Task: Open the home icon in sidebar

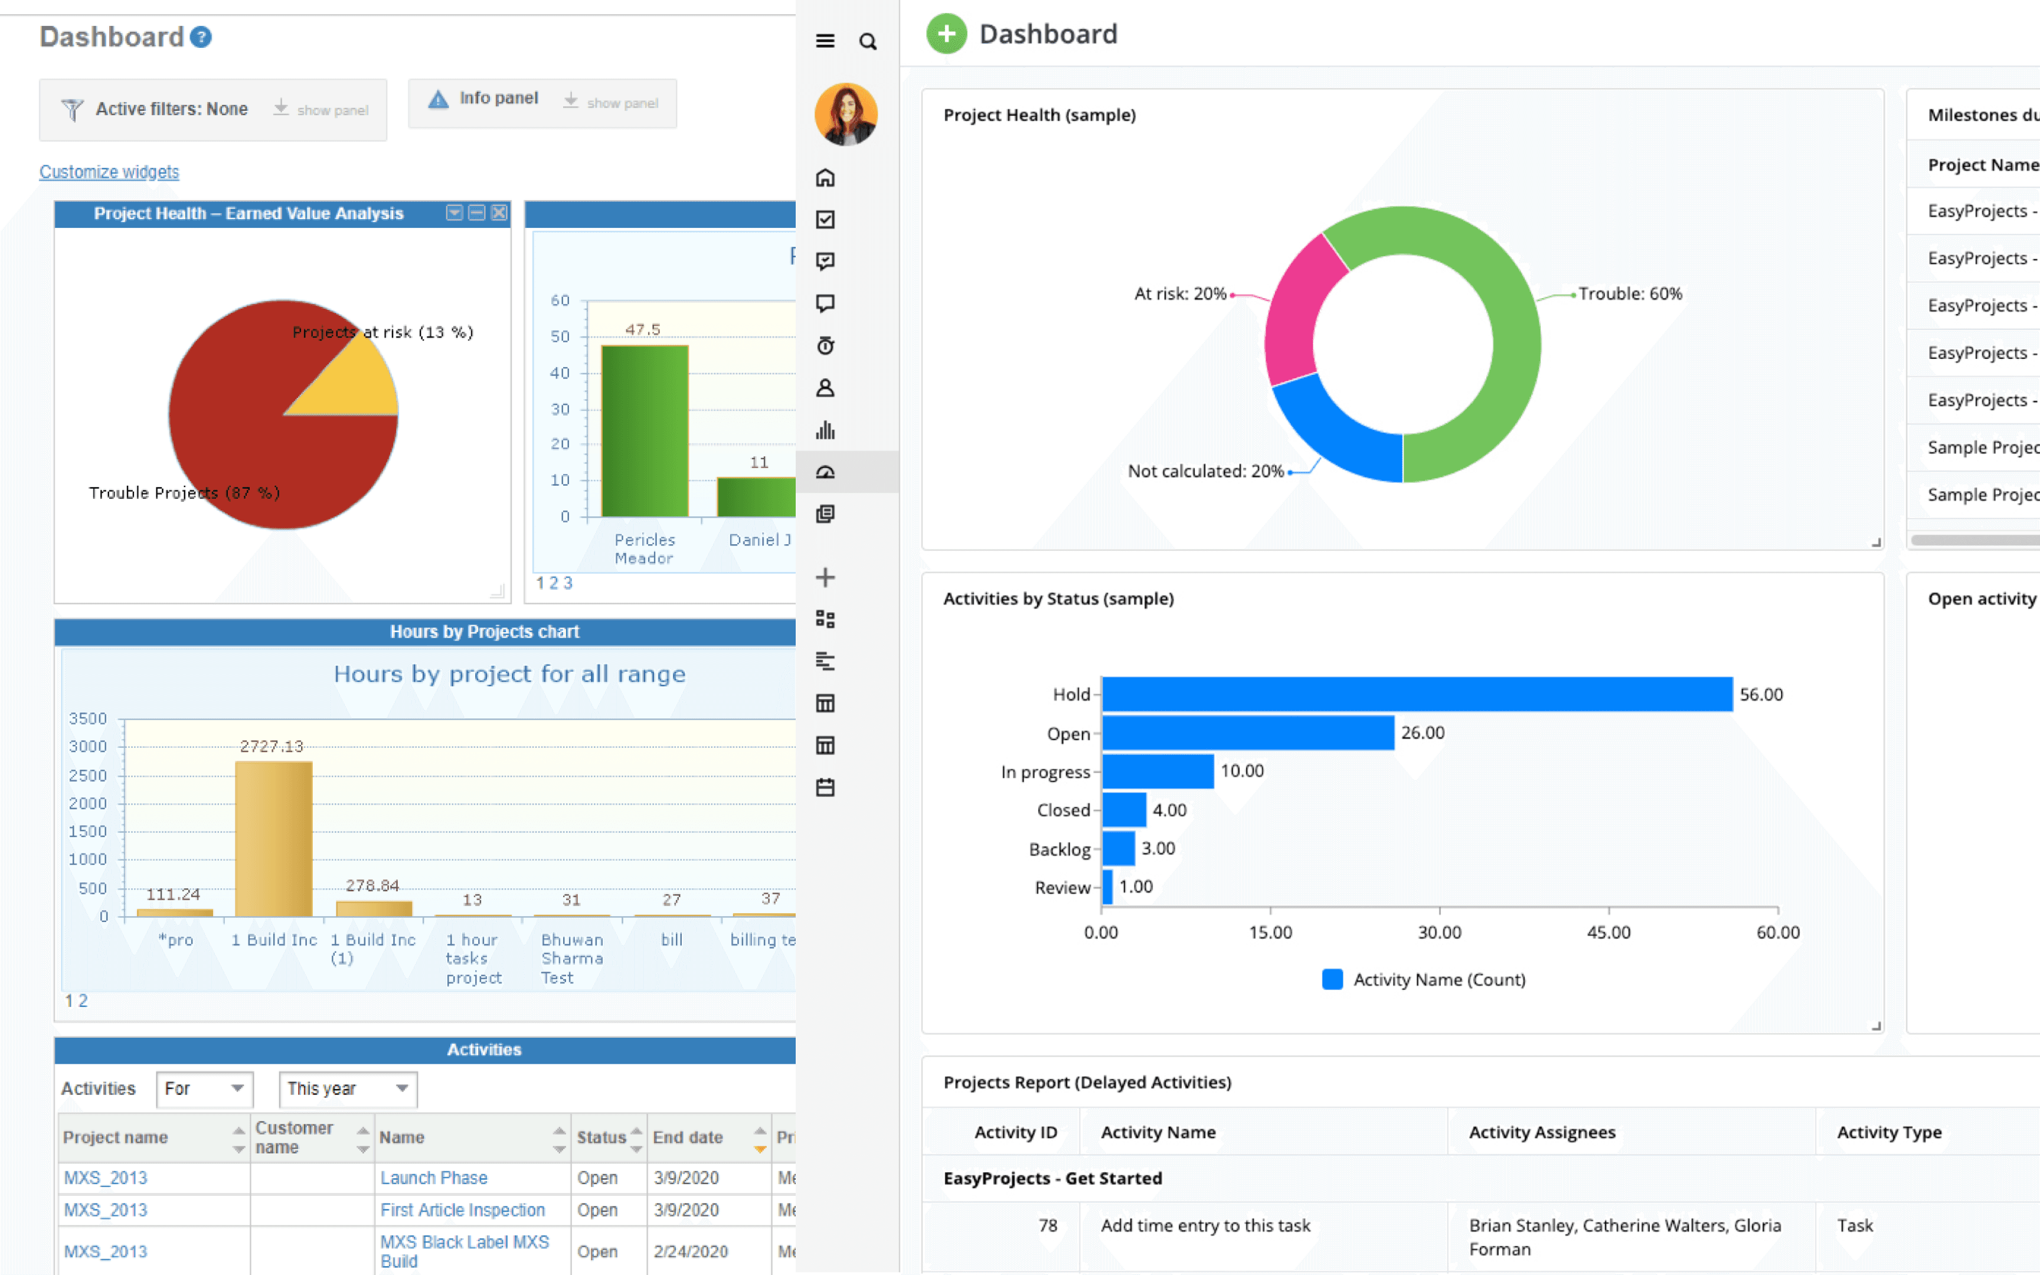Action: pos(825,178)
